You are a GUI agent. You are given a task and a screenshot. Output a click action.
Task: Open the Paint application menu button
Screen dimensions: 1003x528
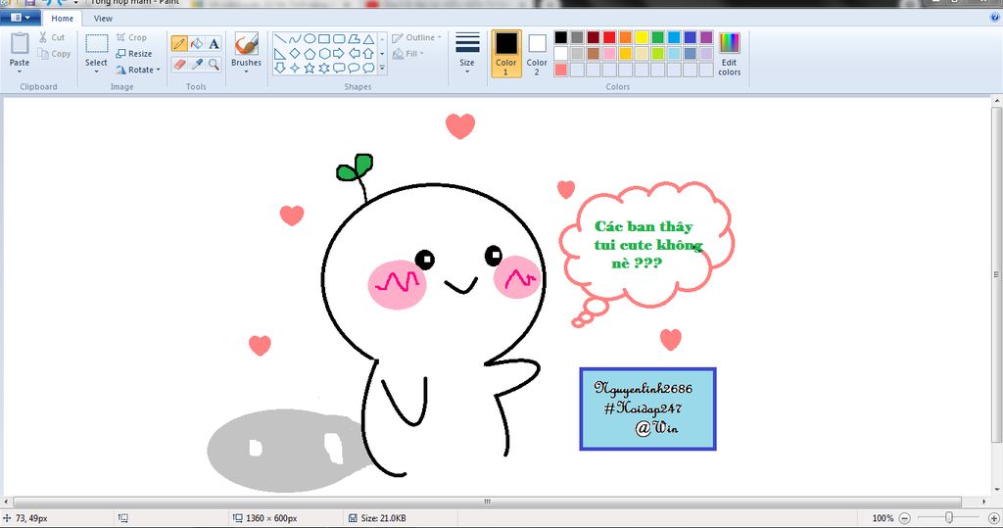21,18
